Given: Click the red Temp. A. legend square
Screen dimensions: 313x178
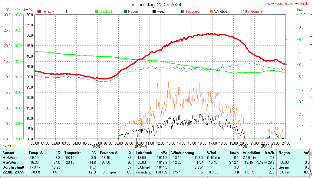Looking at the screenshot, I should pos(39,12).
